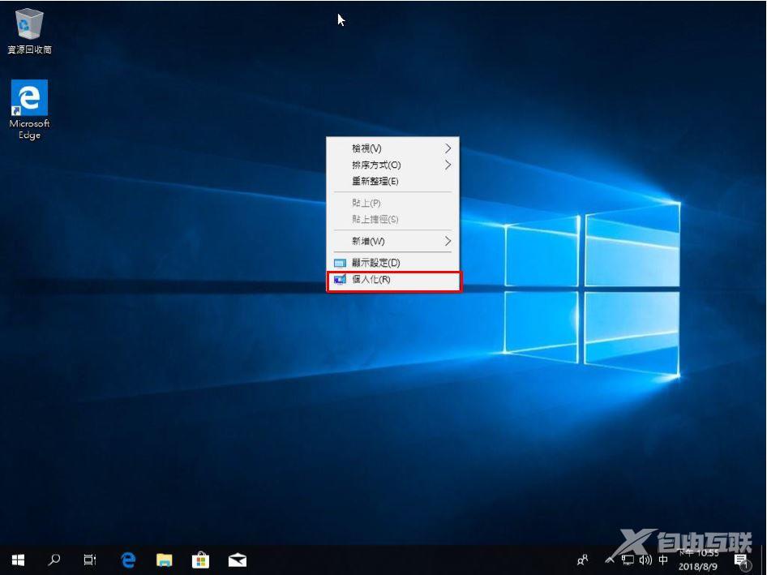Launch Edge from the taskbar
This screenshot has width=767, height=575.
click(128, 560)
